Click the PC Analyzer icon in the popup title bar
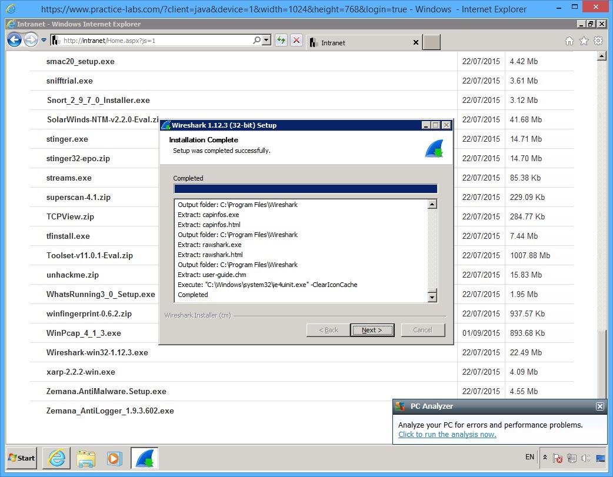The image size is (613, 477). pos(401,406)
